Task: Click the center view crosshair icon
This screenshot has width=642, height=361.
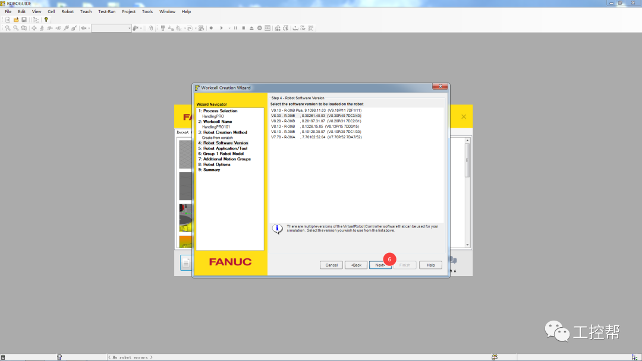Action: 34,28
